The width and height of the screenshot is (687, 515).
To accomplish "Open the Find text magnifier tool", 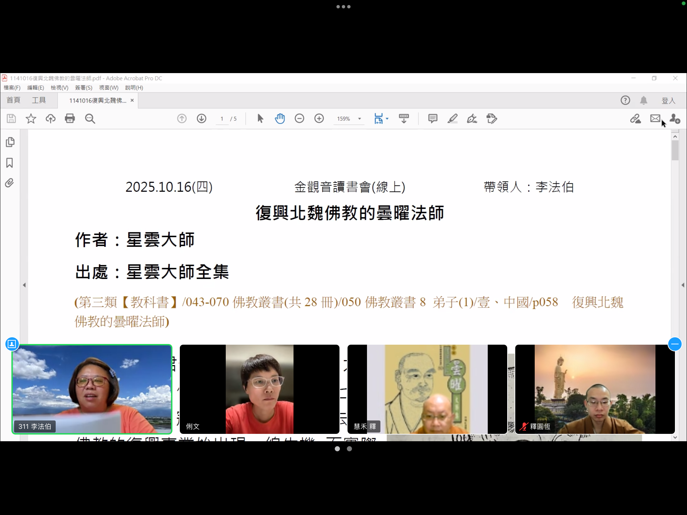I will coord(90,118).
